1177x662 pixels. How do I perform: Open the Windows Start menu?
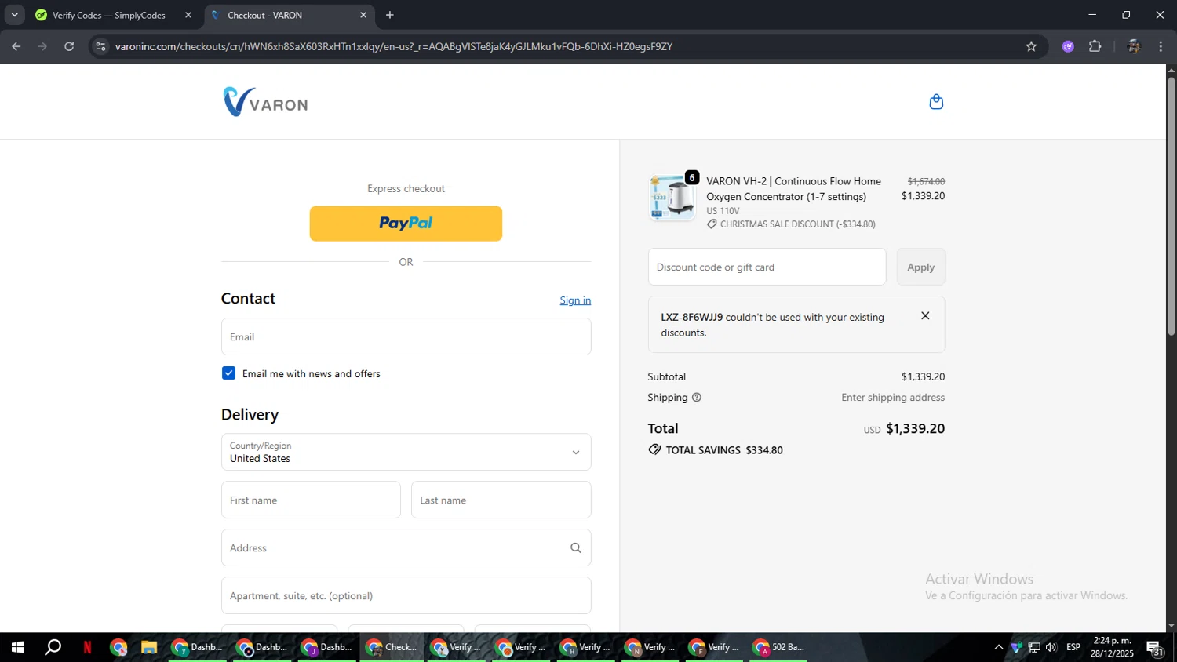pos(17,647)
